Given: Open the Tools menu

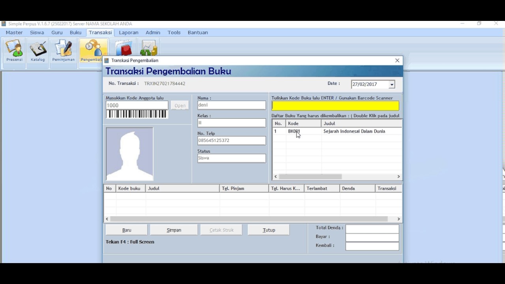Looking at the screenshot, I should coord(174,32).
